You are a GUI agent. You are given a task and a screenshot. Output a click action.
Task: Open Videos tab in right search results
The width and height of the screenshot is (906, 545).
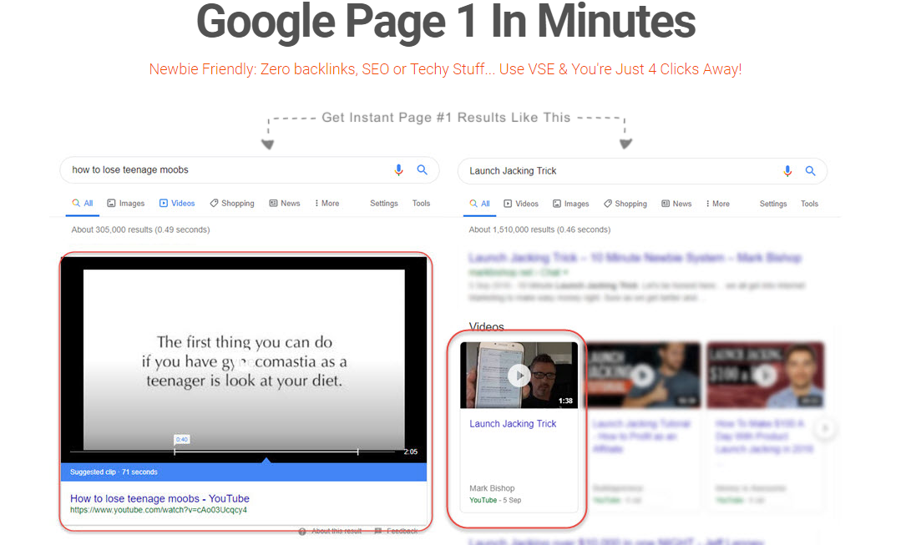coord(521,204)
